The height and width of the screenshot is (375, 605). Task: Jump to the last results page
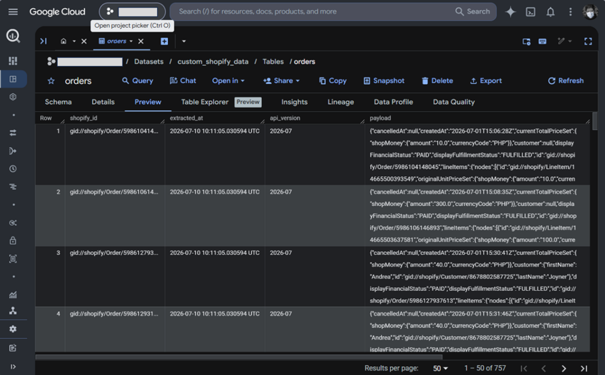(584, 369)
